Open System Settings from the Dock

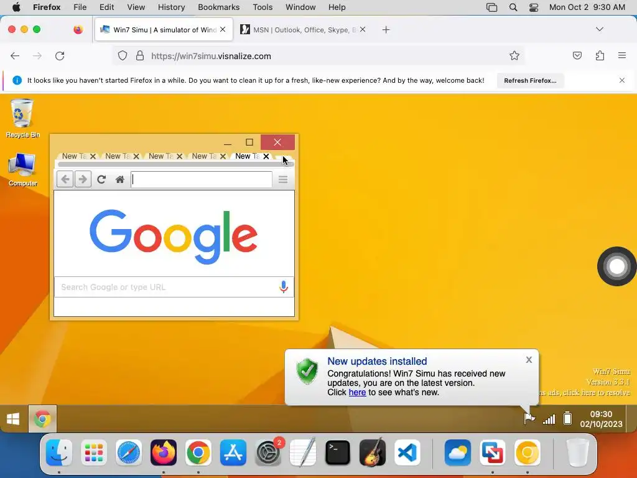pos(268,452)
